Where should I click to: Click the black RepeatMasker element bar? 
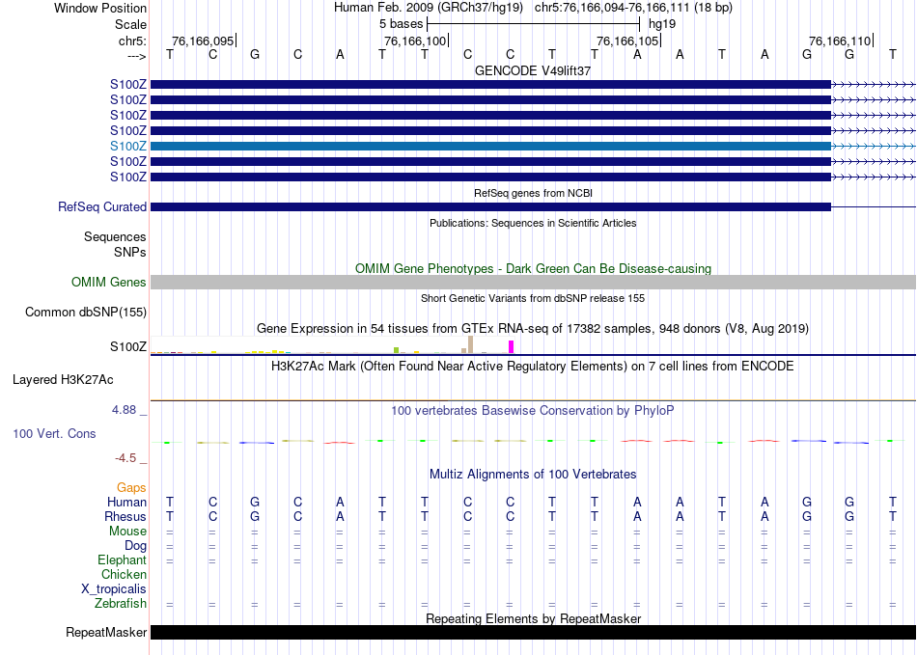click(533, 632)
